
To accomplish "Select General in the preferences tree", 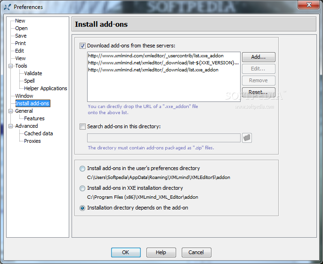I will (24, 111).
